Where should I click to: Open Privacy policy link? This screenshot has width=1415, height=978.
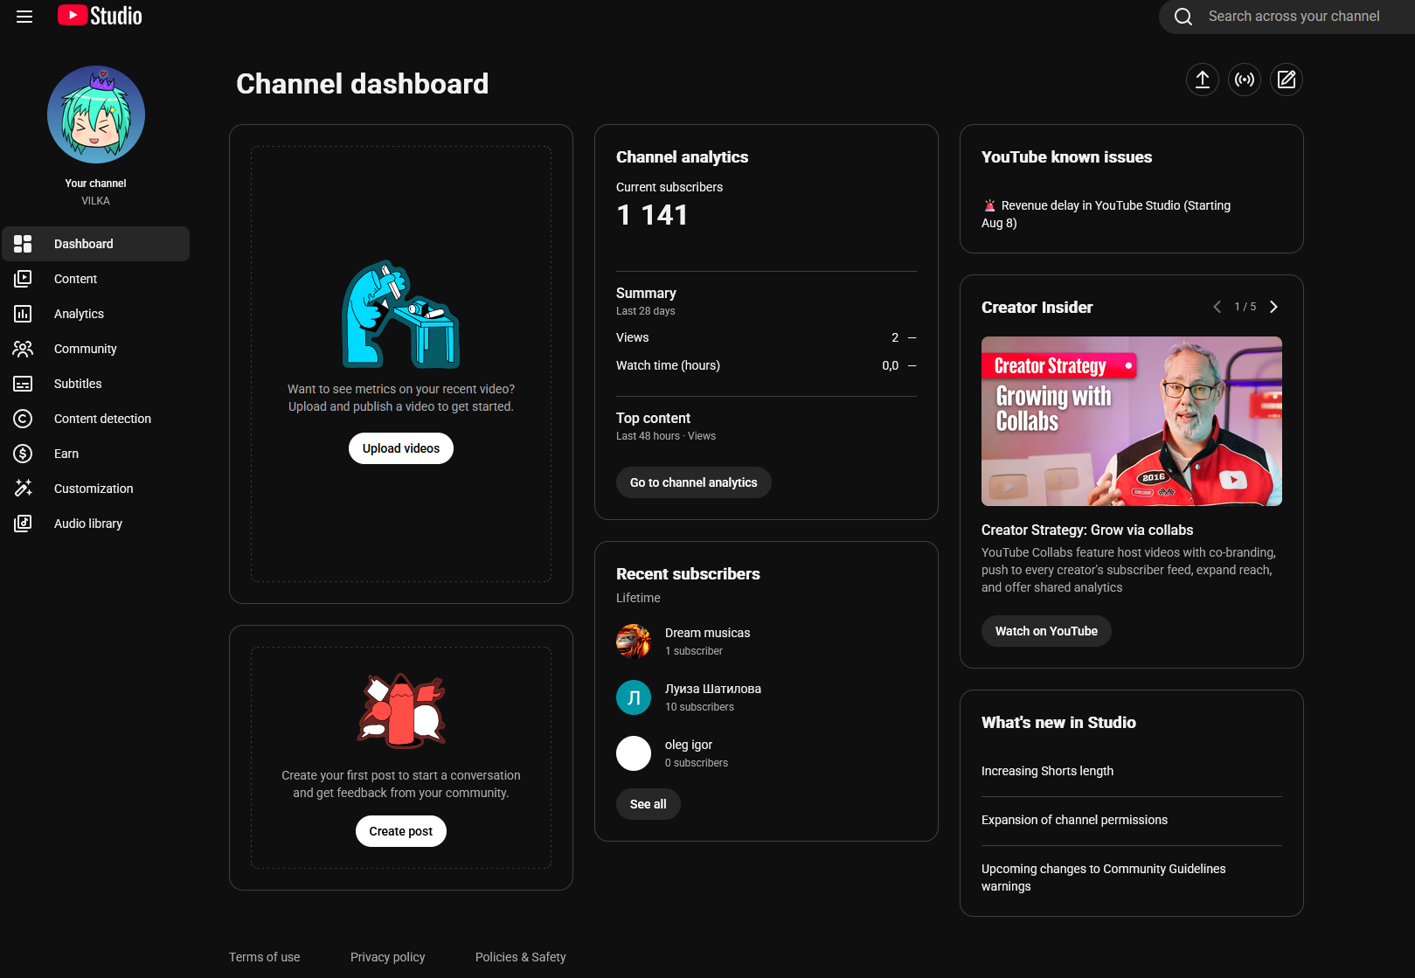(388, 957)
